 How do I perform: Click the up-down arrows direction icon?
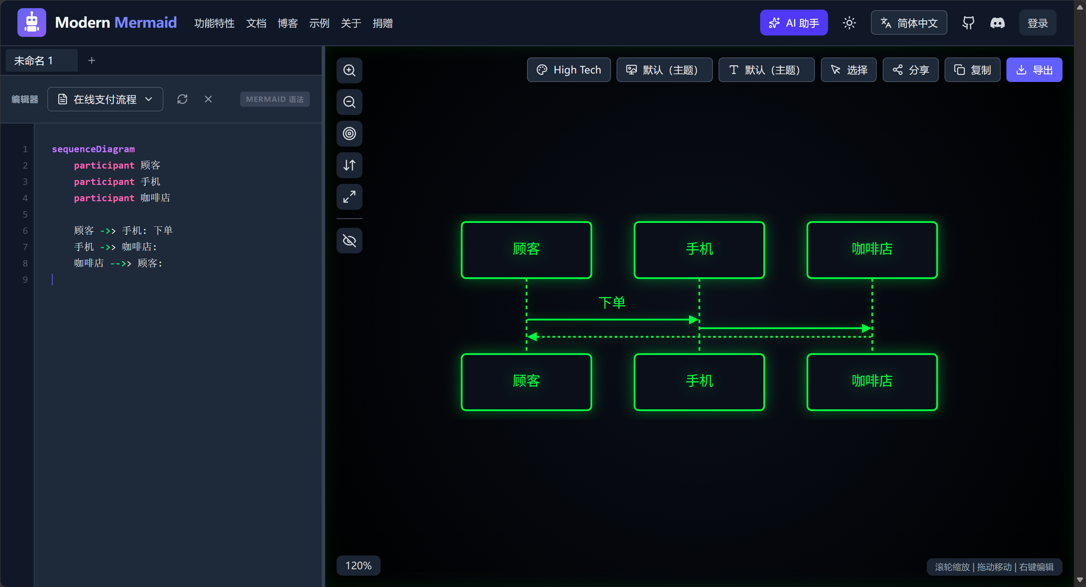coord(349,165)
